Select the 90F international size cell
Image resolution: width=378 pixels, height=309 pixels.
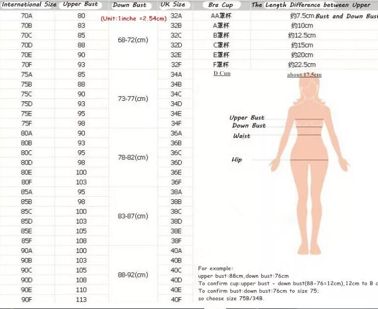point(26,300)
